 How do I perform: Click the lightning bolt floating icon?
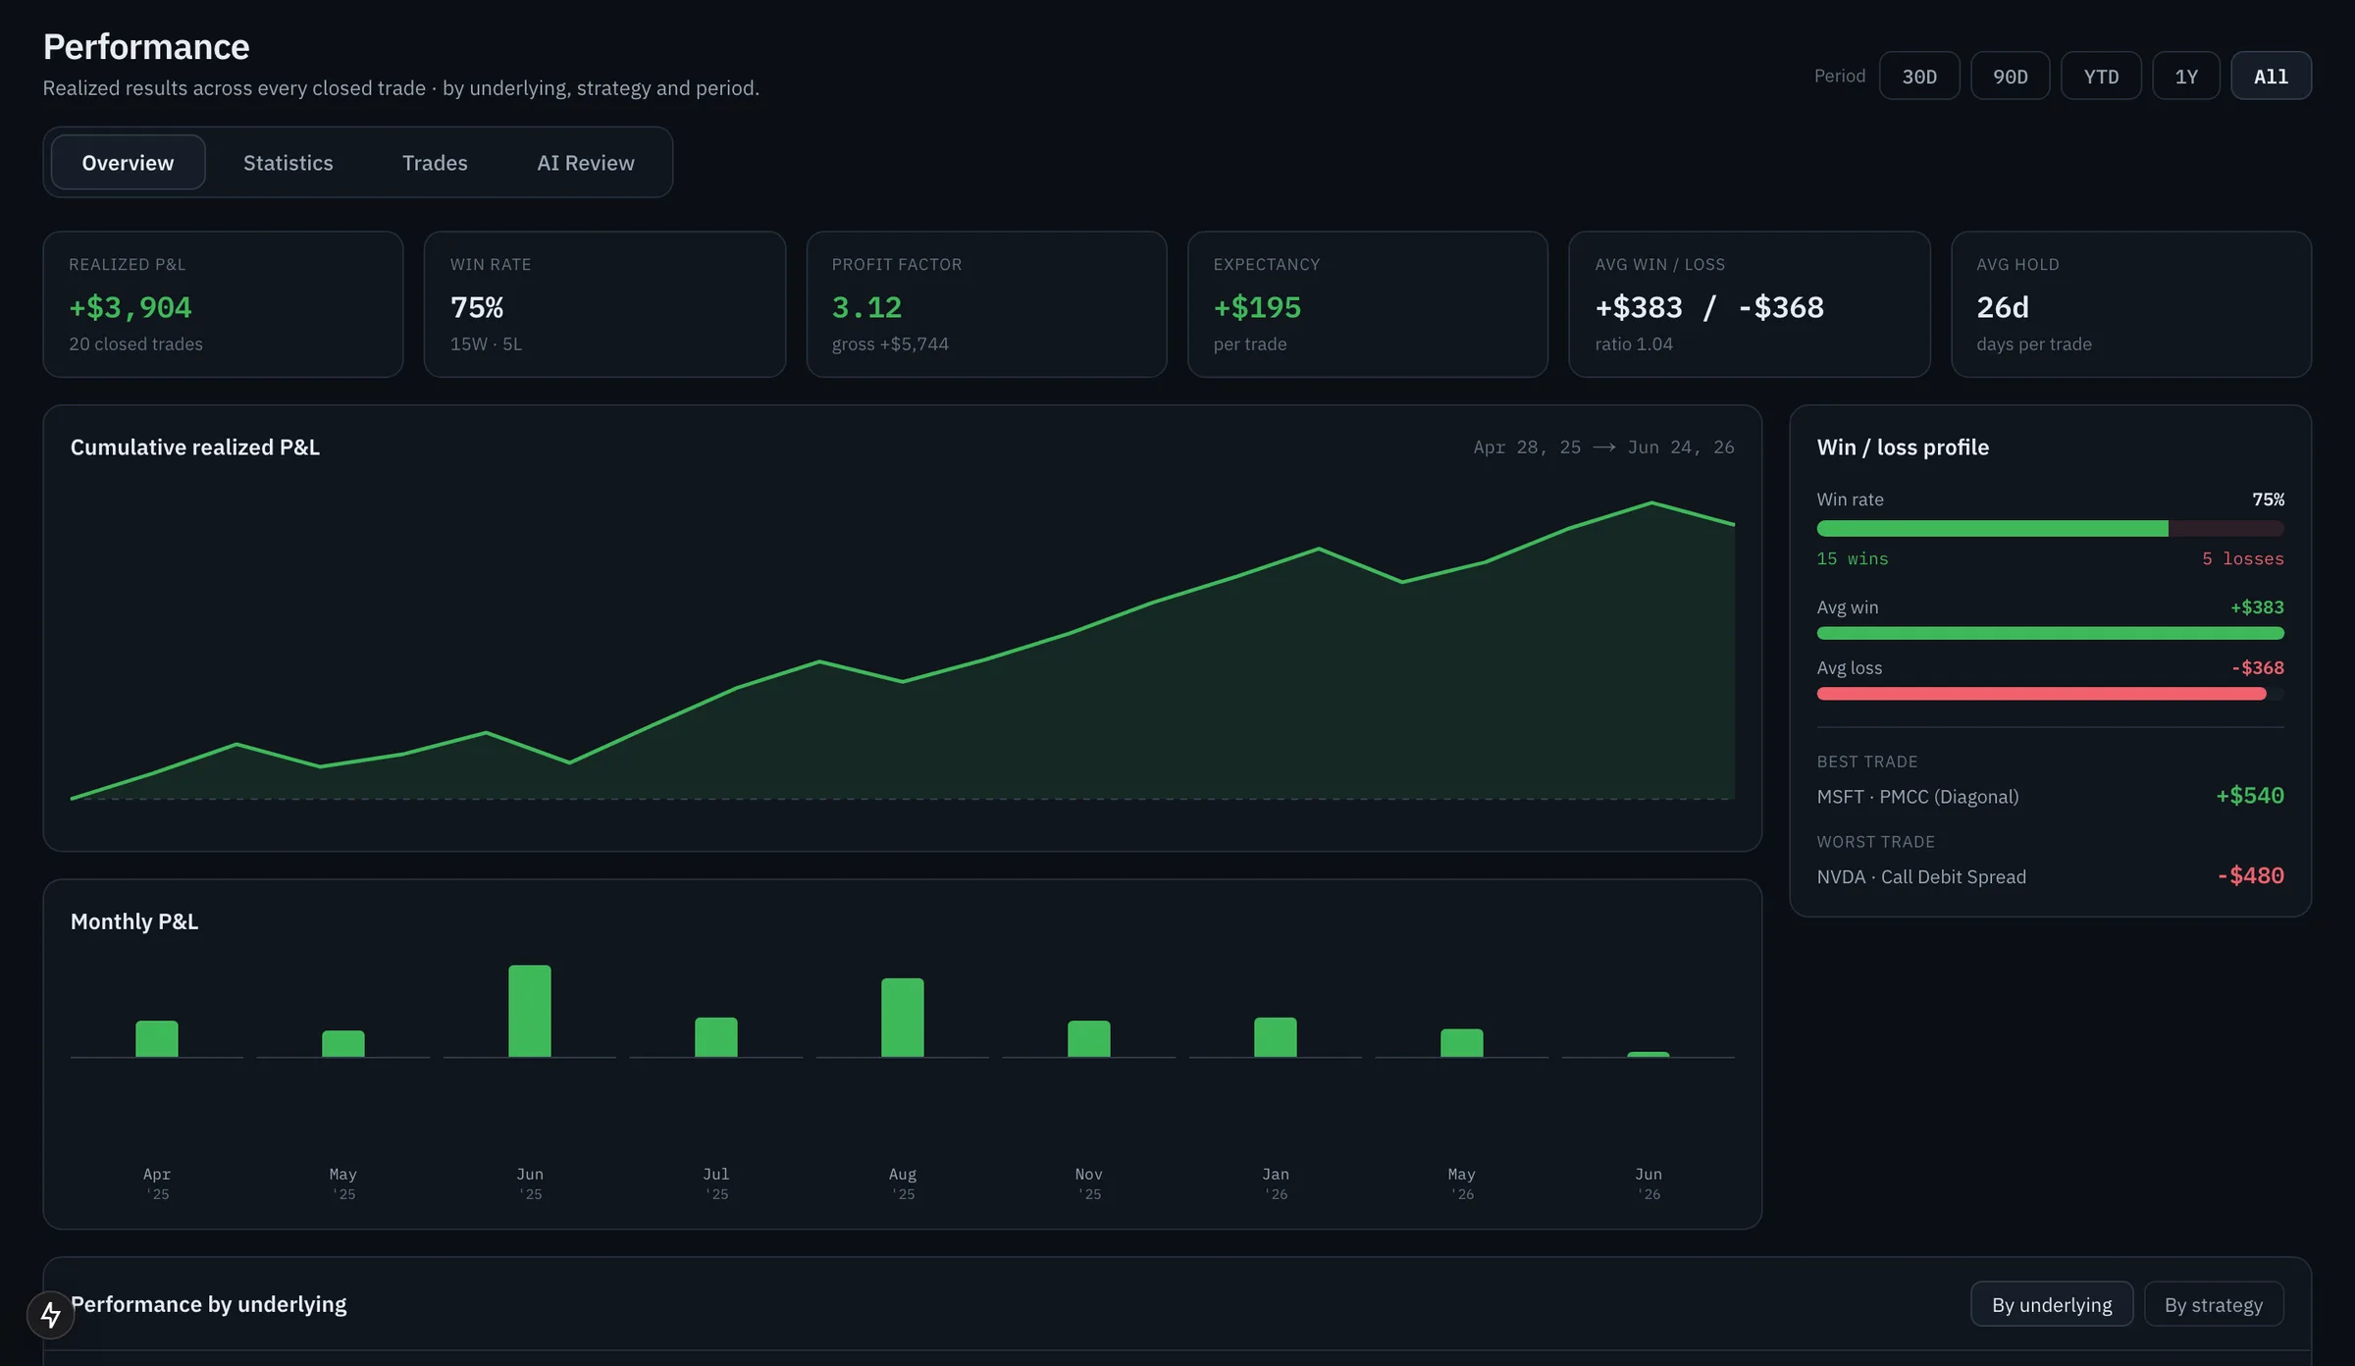pos(51,1314)
